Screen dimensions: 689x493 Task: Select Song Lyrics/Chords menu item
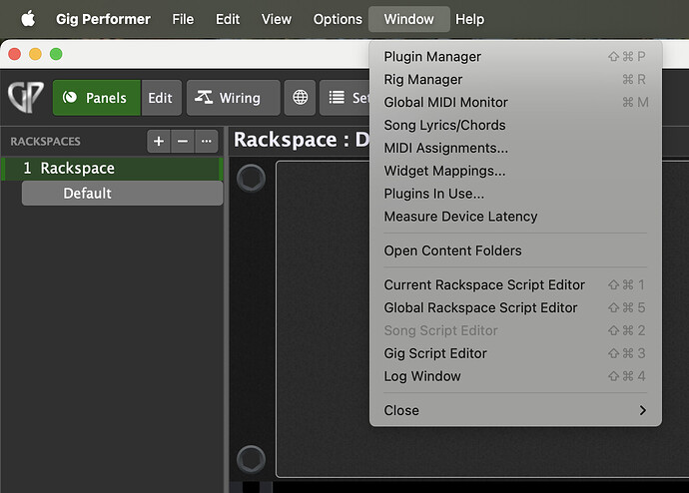tap(515, 125)
